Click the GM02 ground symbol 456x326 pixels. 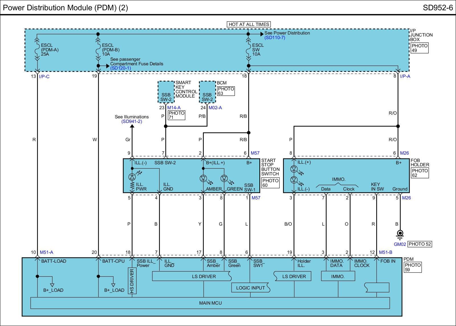coord(400,234)
